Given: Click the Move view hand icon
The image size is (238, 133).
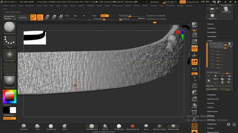Looking at the screenshot, I should pyautogui.click(x=194, y=92).
